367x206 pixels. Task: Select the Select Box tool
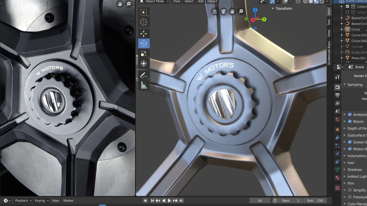144,12
